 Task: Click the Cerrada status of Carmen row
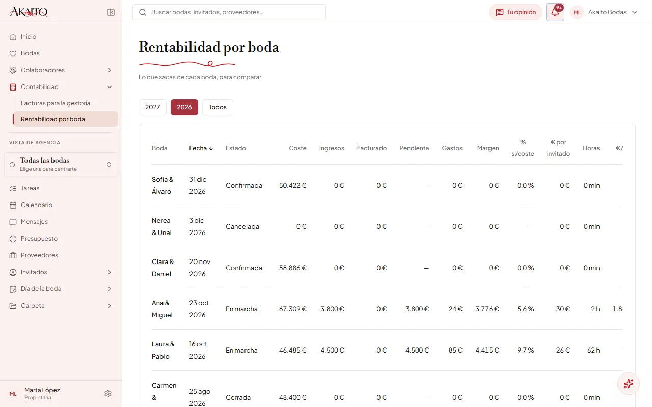pos(238,398)
